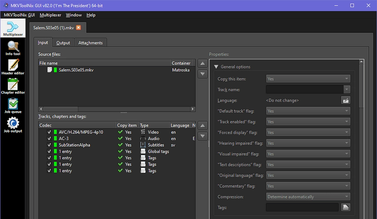The image size is (377, 219).
Task: Open the Visual impaired flag dropdown
Action: [x=308, y=154]
